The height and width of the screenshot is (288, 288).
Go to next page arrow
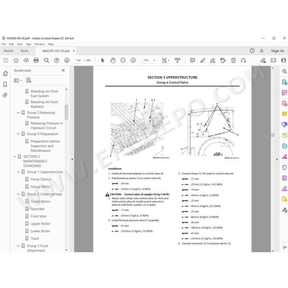pos(67,60)
